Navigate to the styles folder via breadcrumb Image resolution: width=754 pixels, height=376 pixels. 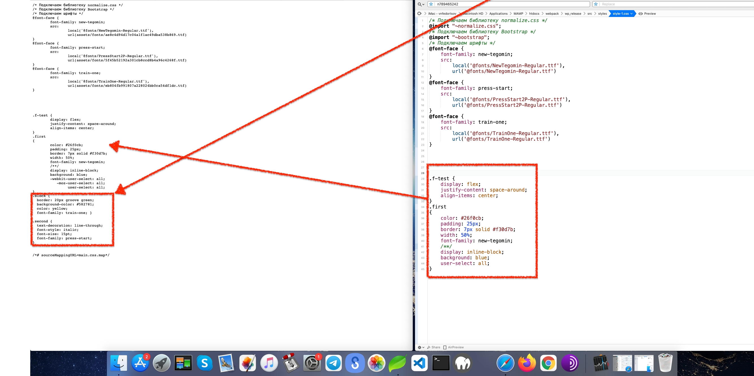[602, 14]
